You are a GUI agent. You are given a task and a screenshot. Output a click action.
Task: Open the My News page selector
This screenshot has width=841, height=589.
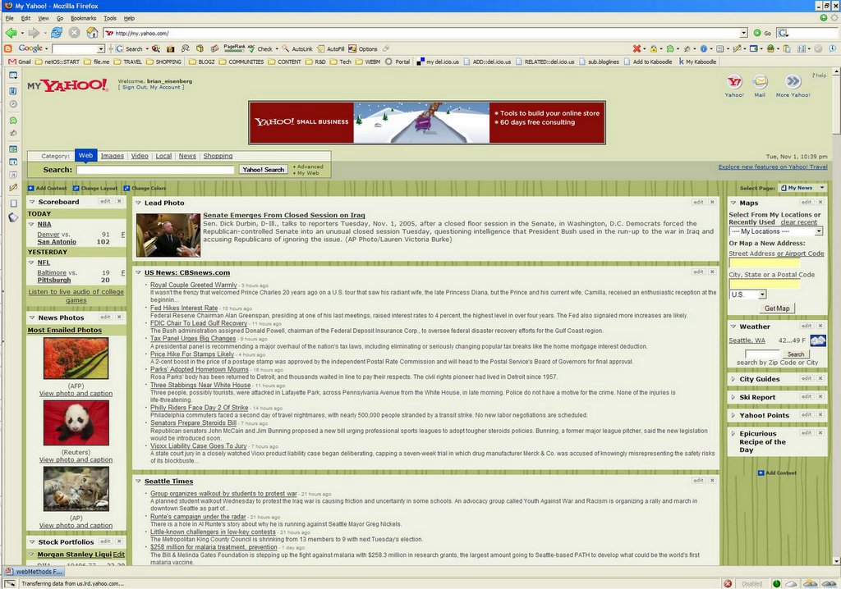click(x=803, y=188)
